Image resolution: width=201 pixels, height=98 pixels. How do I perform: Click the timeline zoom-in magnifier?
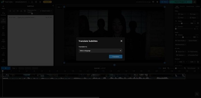tap(185, 68)
